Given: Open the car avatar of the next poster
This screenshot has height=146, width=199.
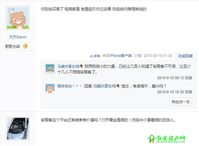Looking at the screenshot, I should [18, 129].
